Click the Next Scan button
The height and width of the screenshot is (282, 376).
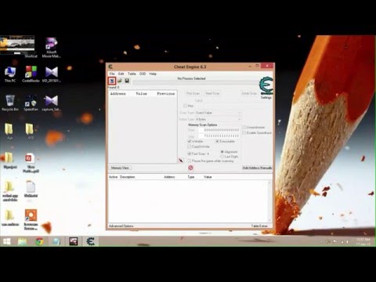(x=212, y=93)
